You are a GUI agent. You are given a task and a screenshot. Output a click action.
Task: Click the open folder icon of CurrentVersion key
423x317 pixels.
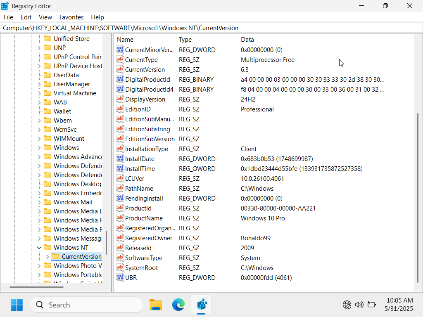(x=56, y=257)
